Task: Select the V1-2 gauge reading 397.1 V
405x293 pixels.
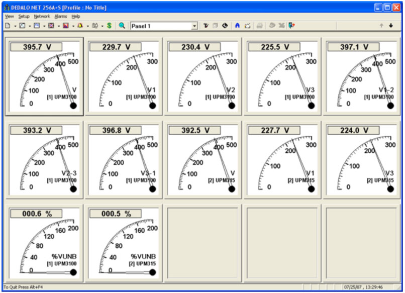Action: pos(361,76)
